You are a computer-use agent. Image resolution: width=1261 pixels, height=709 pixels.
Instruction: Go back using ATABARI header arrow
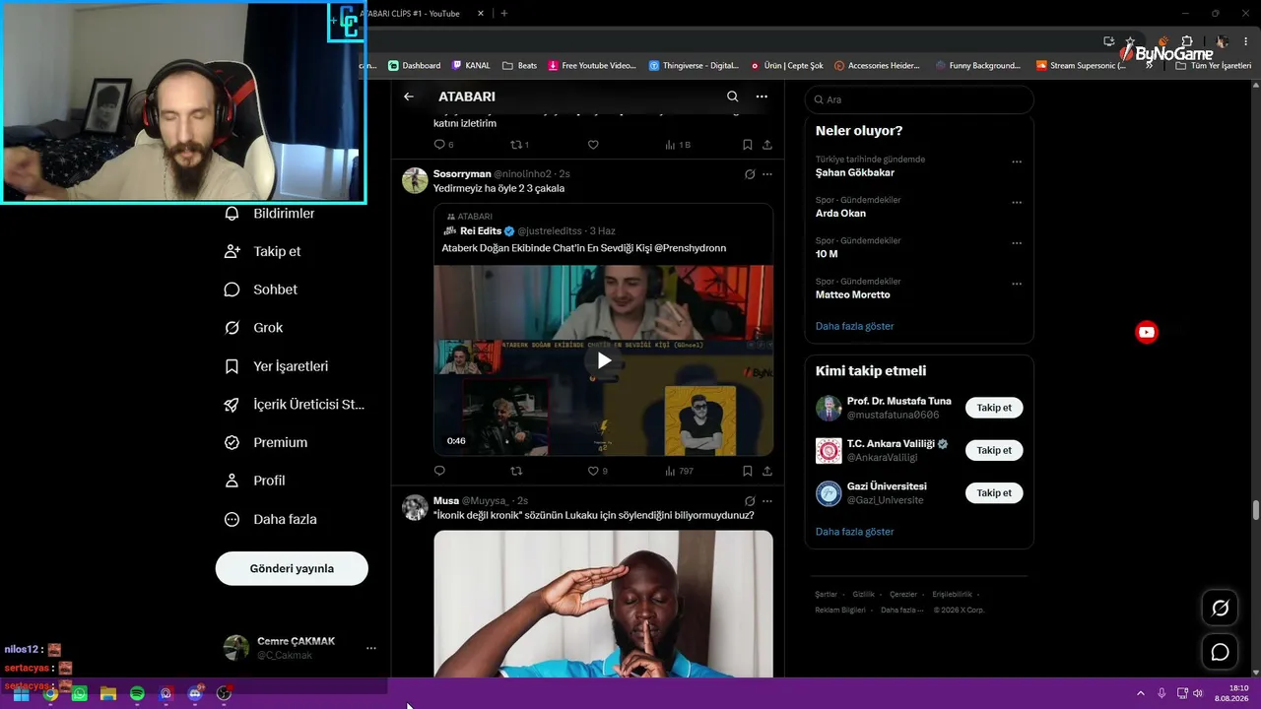point(409,97)
